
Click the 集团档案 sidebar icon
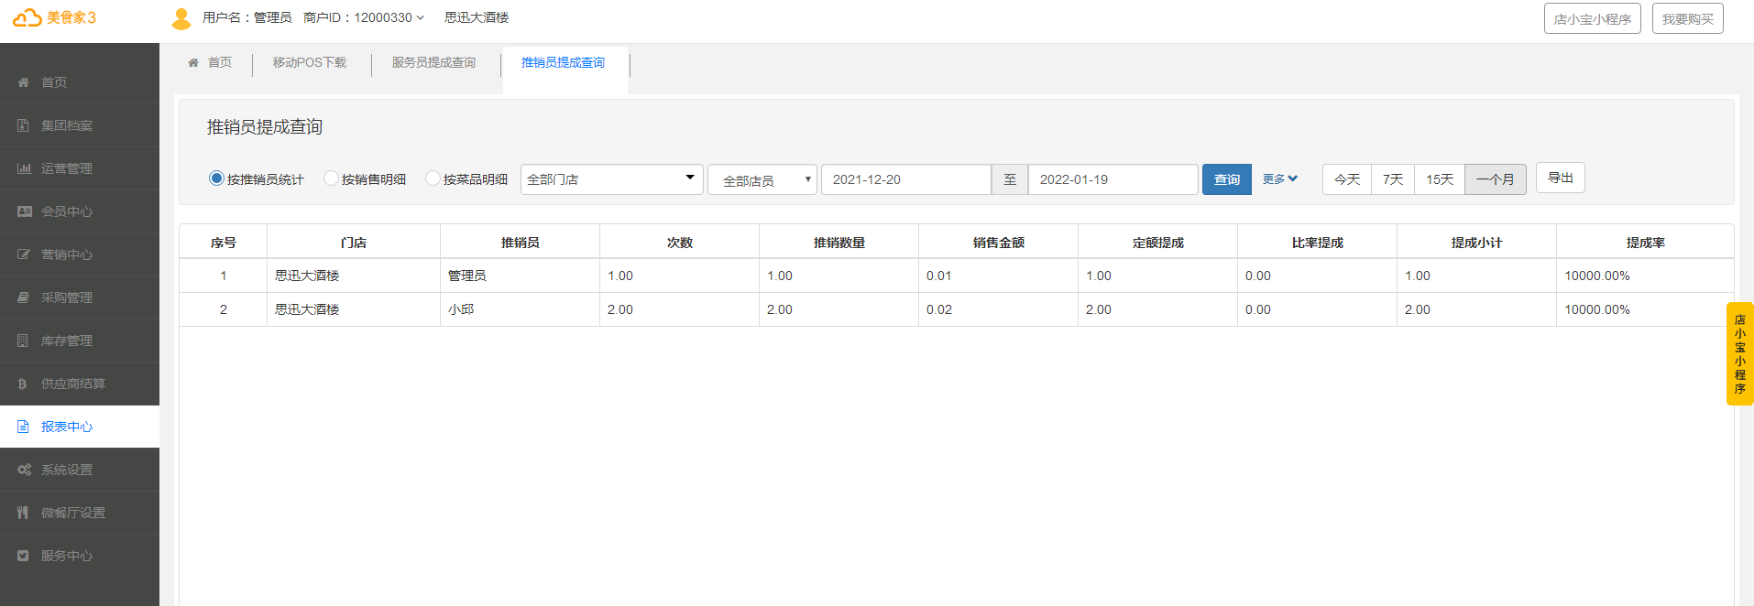[24, 125]
